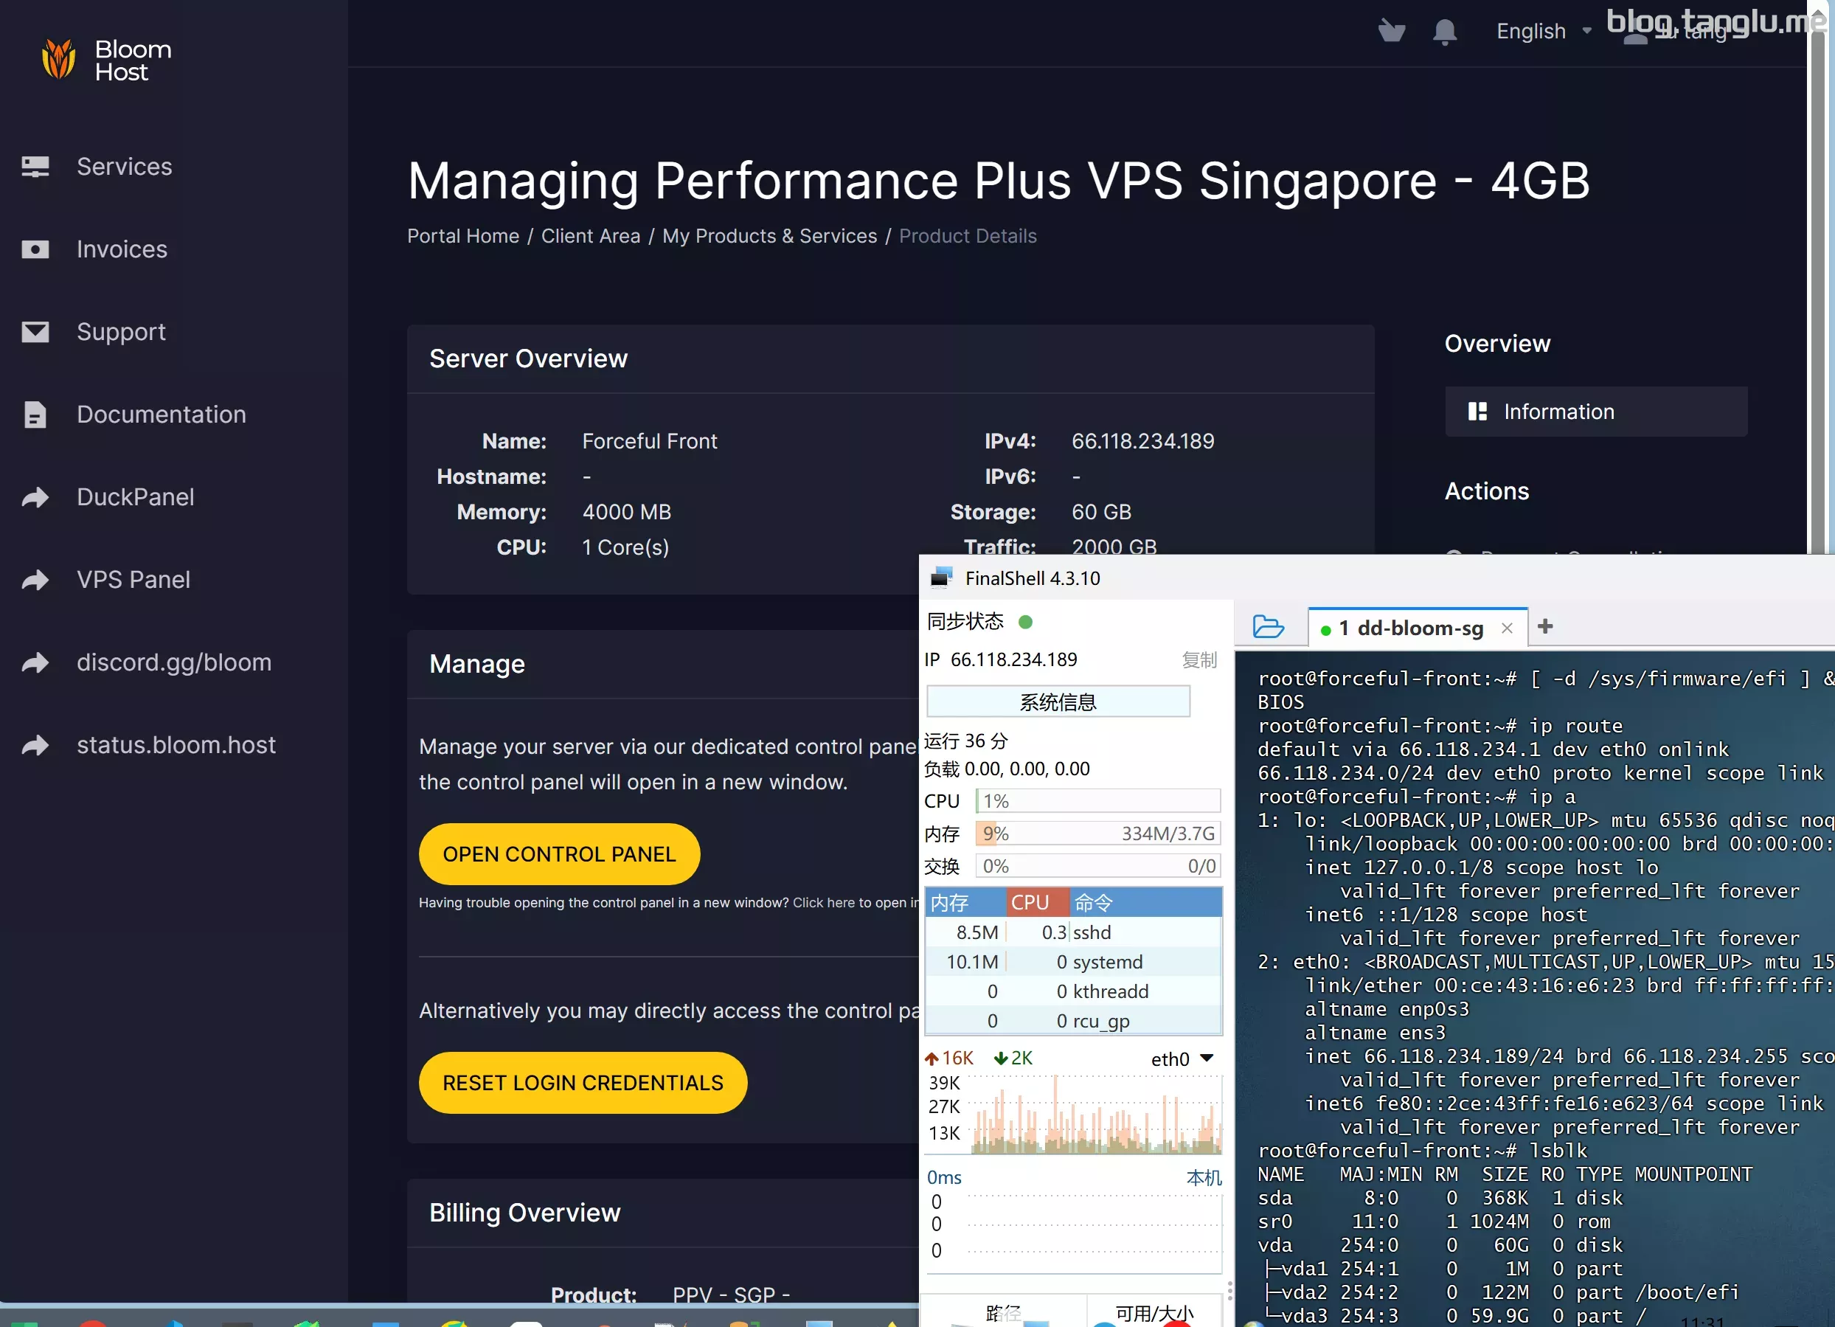Click the 系统信息 button in FinalShell
This screenshot has width=1835, height=1327.
1058,701
